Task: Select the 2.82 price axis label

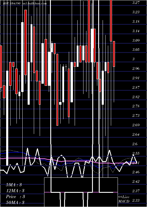Action: pyautogui.click(x=135, y=97)
